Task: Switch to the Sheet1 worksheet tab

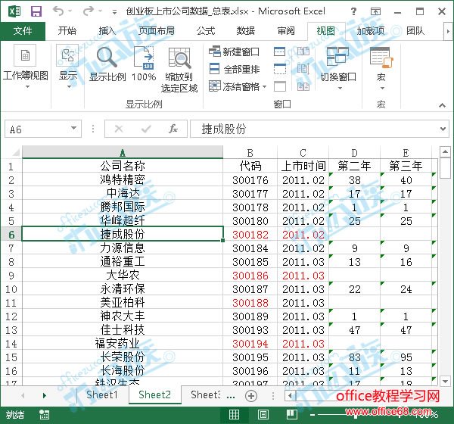Action: (101, 395)
